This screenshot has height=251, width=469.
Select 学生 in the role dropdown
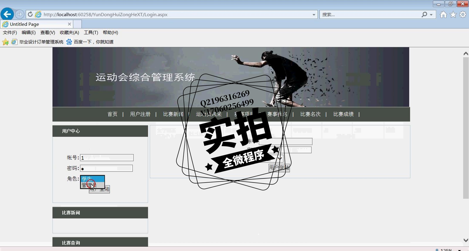coord(93,179)
